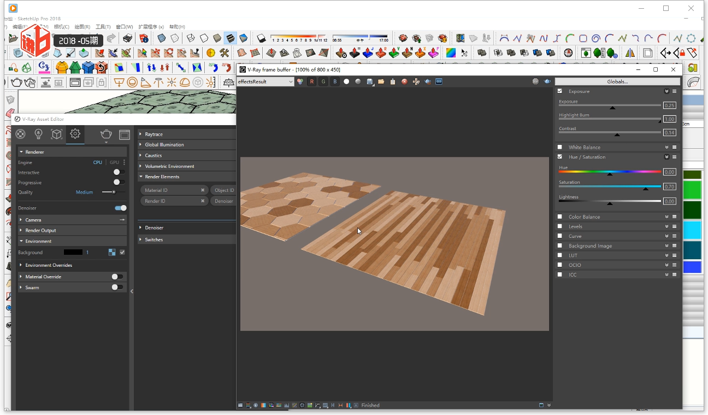Click the track mouse while rendering icon
Viewport: 708px width, 415px height.
[x=416, y=81]
